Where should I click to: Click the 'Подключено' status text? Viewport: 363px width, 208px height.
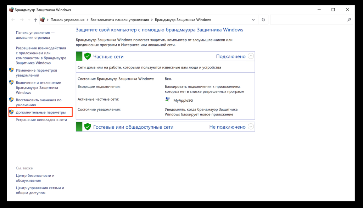click(230, 56)
